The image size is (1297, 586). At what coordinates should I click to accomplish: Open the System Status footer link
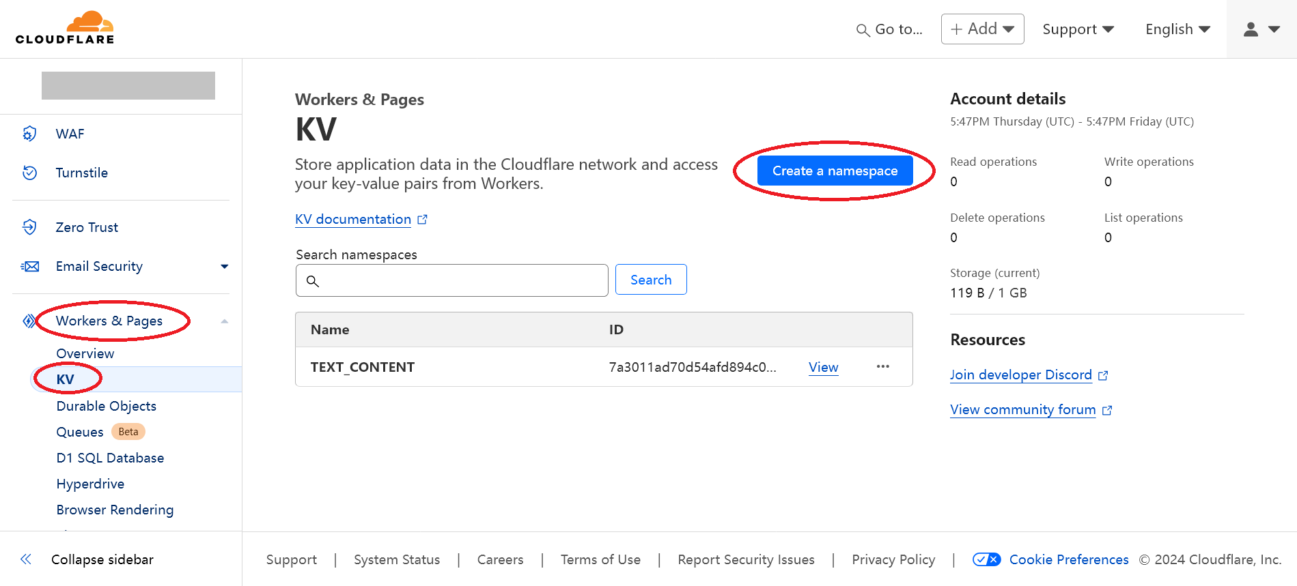point(397,559)
